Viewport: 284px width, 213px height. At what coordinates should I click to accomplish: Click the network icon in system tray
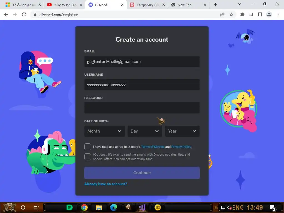coord(223,207)
